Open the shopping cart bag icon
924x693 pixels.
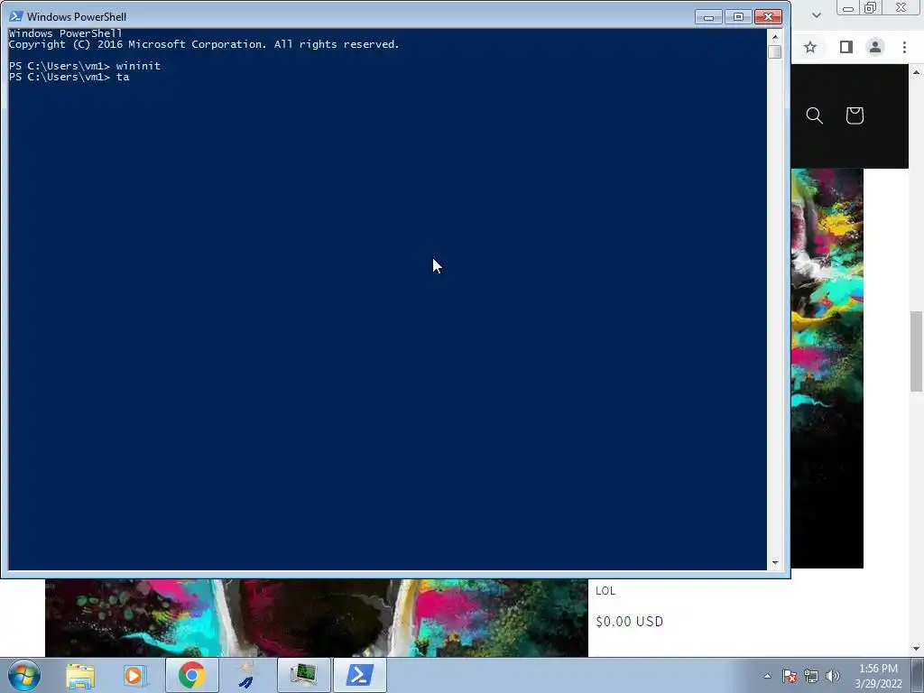pyautogui.click(x=855, y=115)
